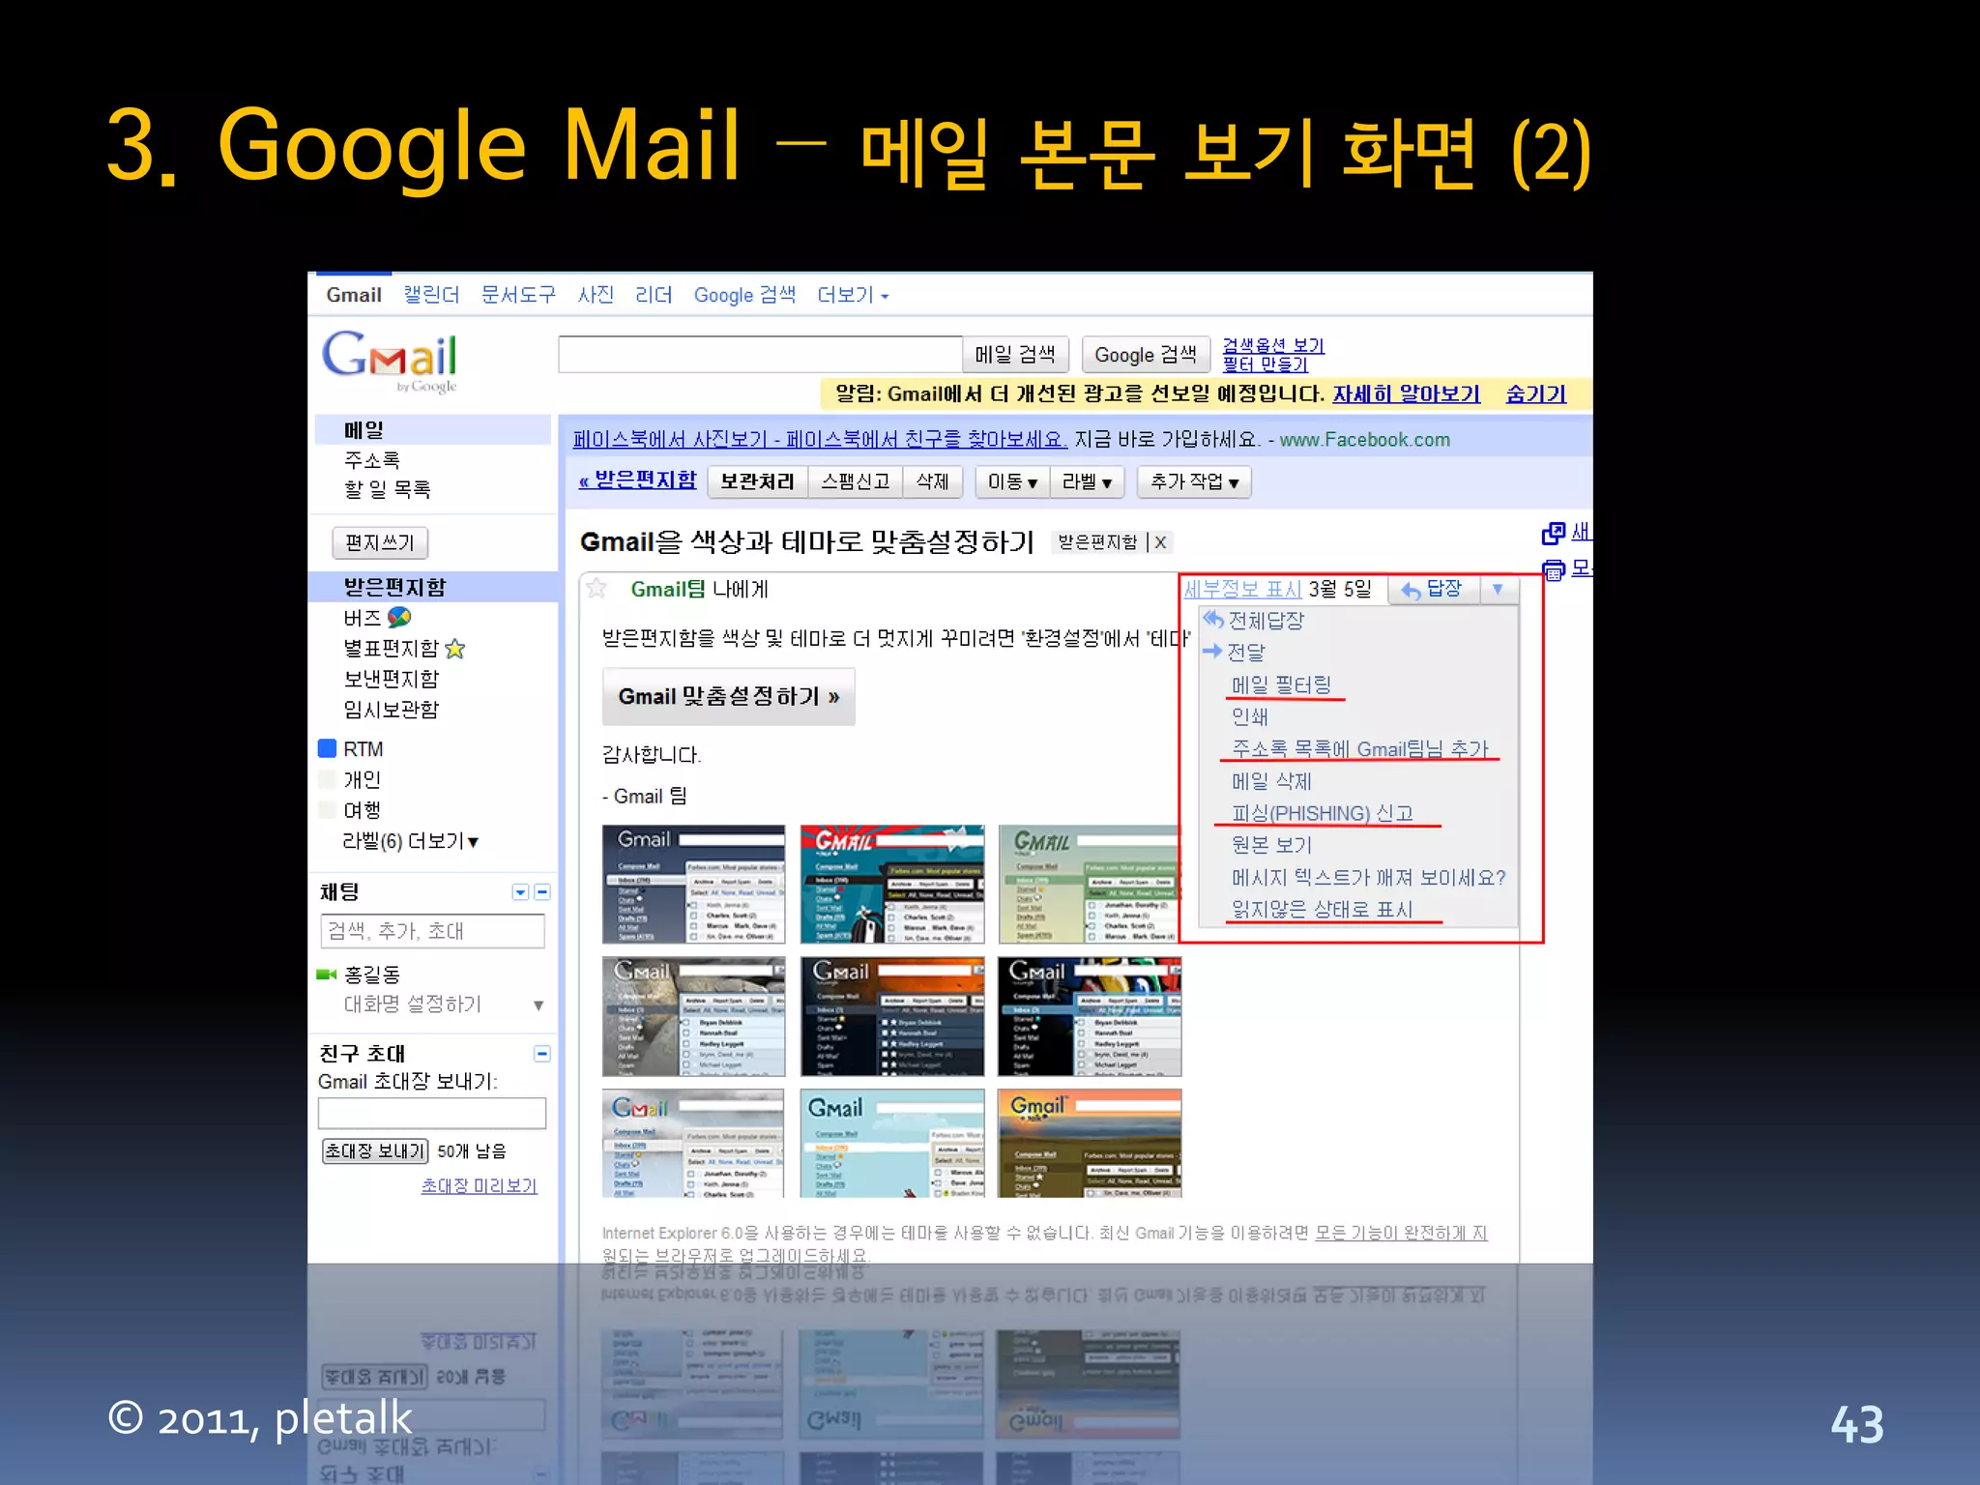Screen dimensions: 1980x1485
Task: Open the reply options dropdown arrow
Action: (1498, 589)
